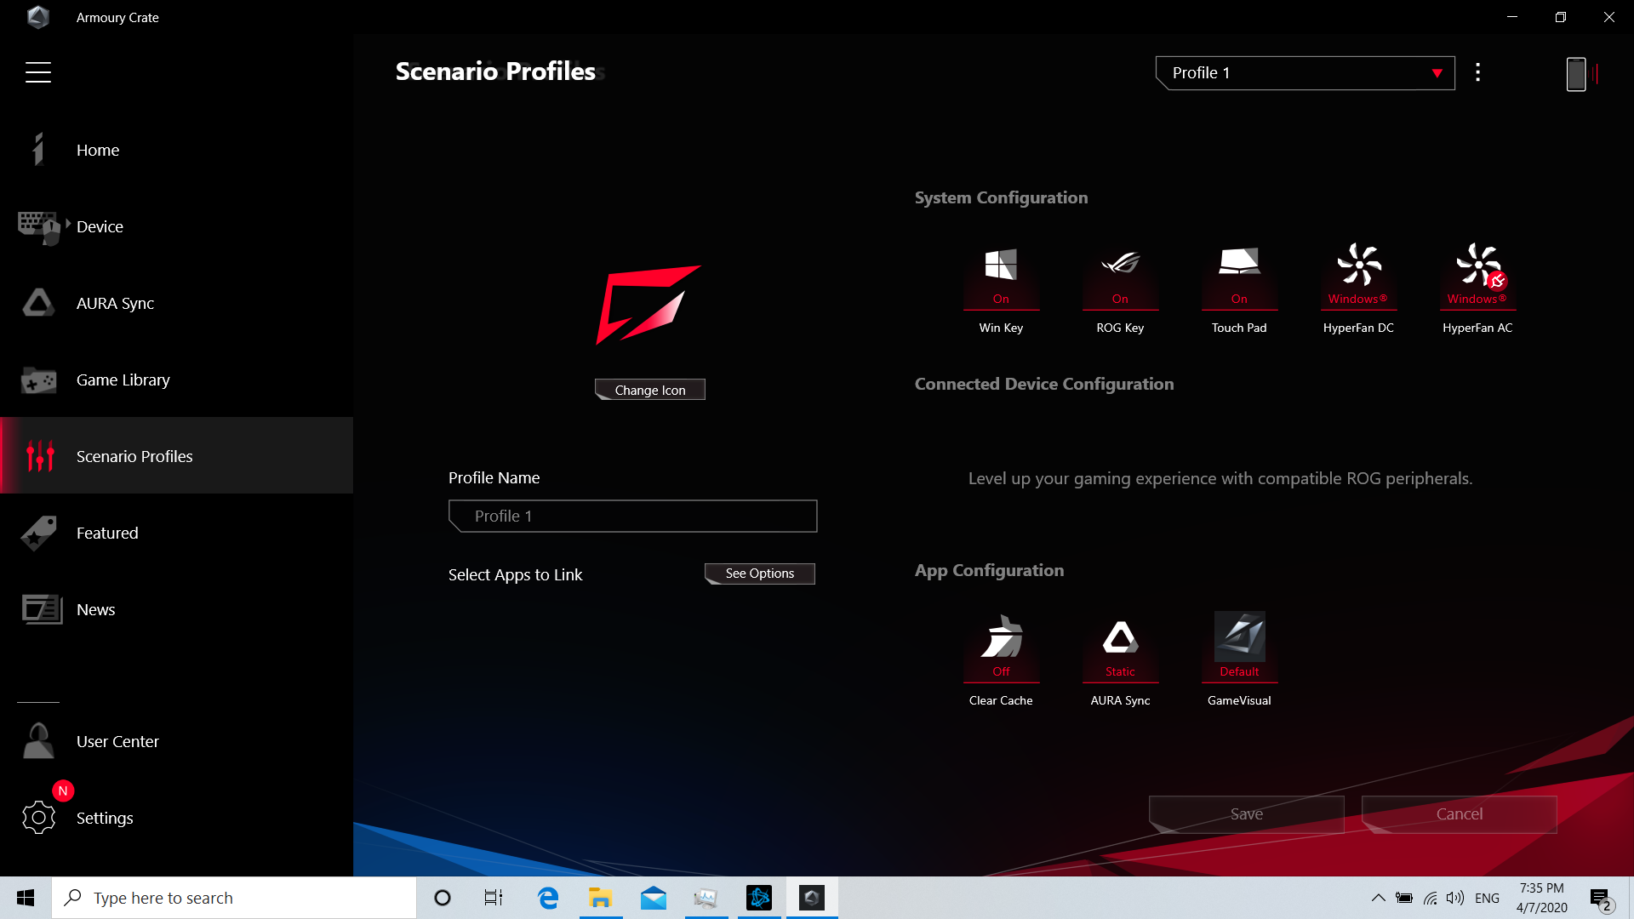Viewport: 1634px width, 919px height.
Task: Click the battery status icon
Action: tap(1404, 898)
